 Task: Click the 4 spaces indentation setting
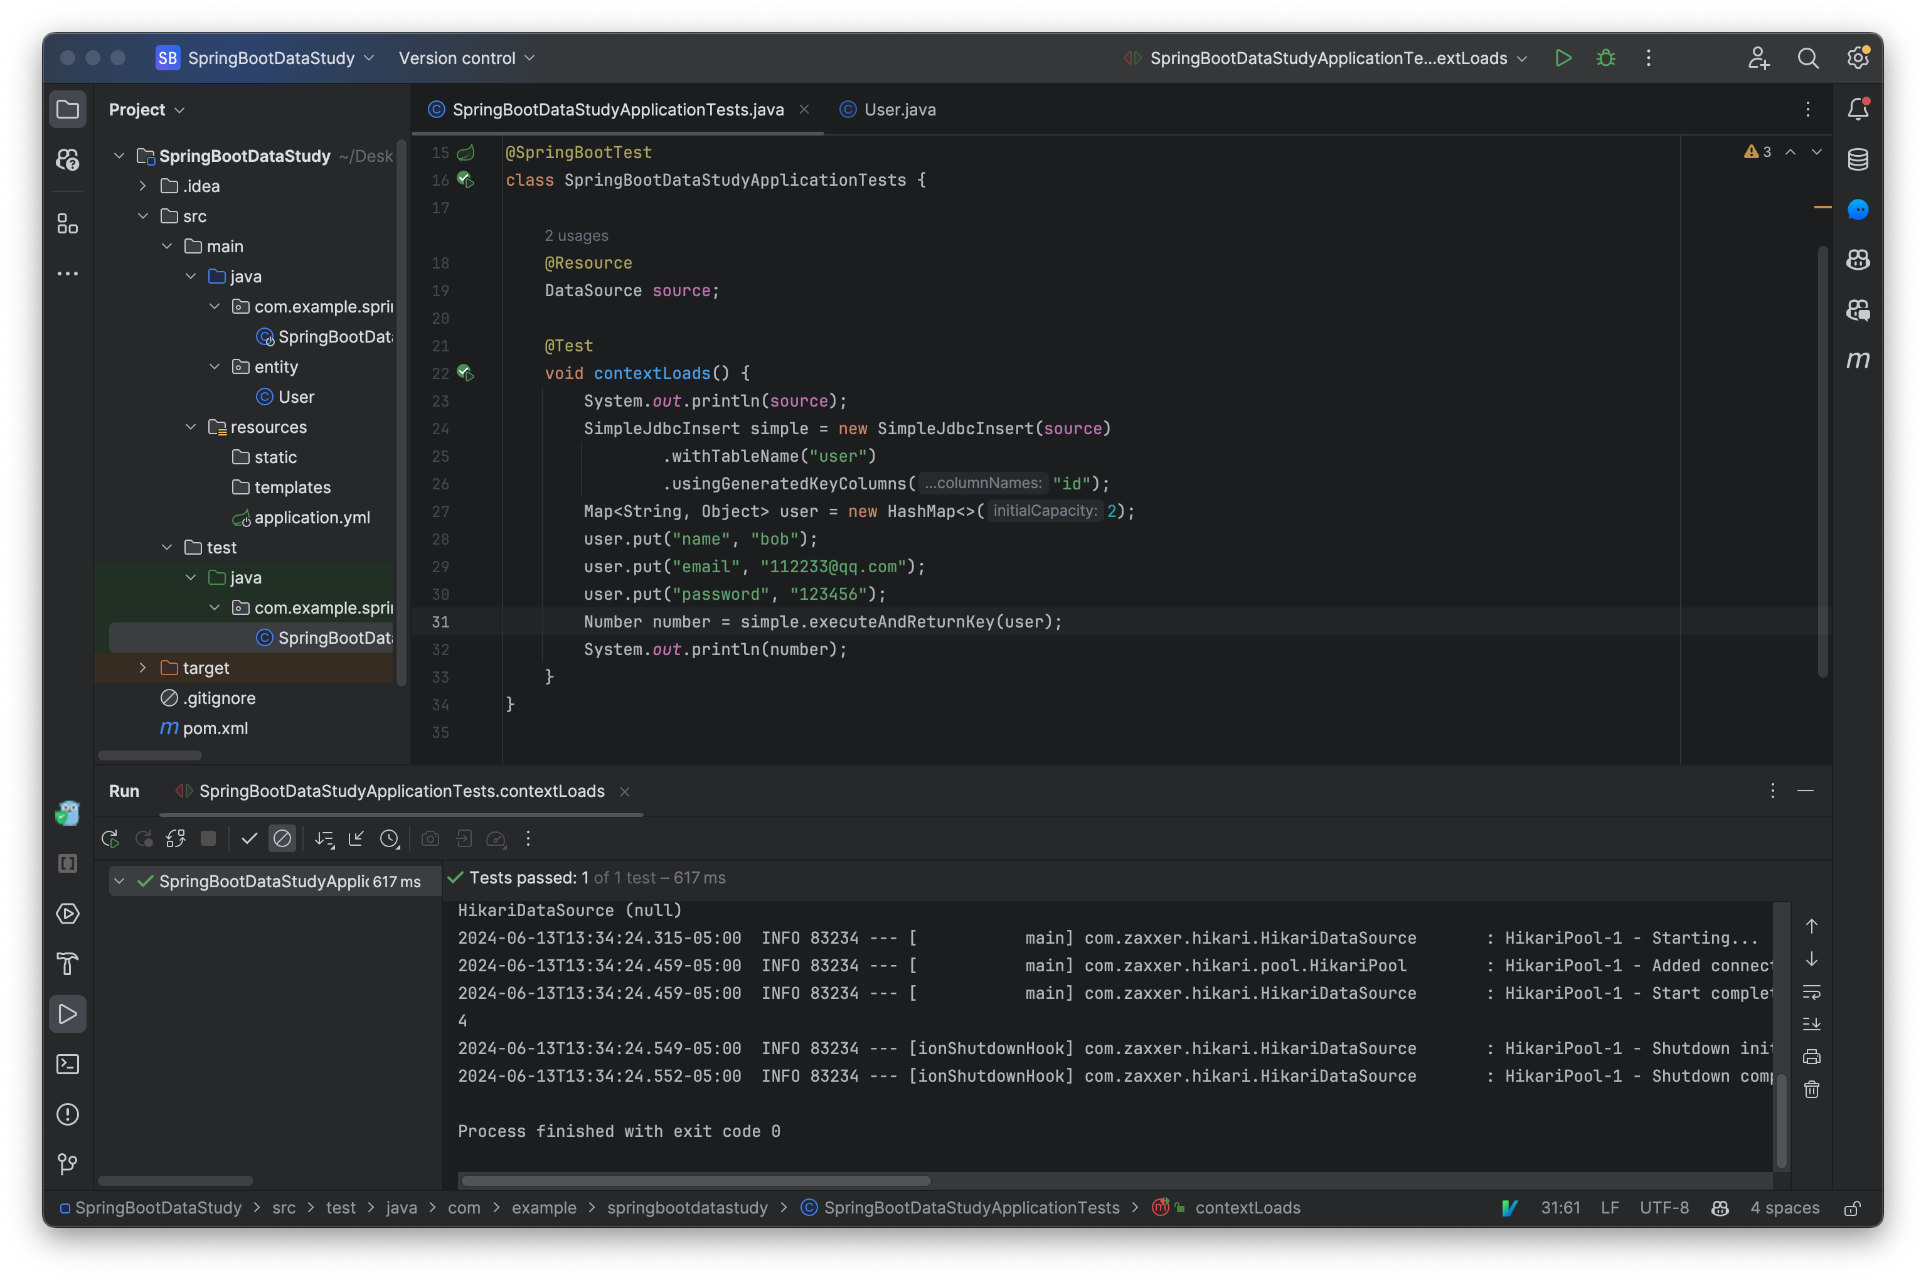click(x=1784, y=1208)
